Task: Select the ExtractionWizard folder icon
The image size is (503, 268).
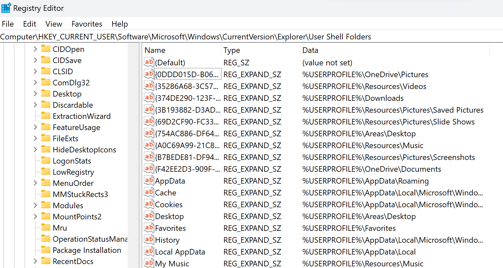Action: pyautogui.click(x=46, y=116)
